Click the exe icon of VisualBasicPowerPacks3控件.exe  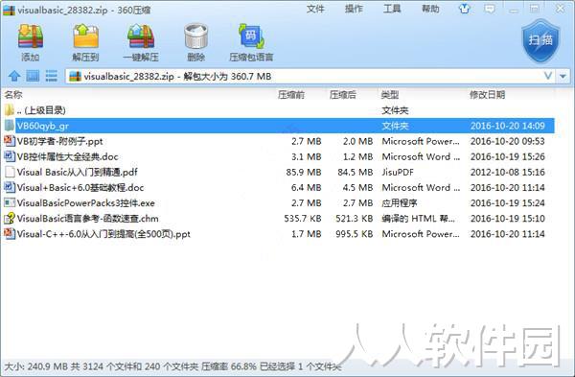[10, 202]
